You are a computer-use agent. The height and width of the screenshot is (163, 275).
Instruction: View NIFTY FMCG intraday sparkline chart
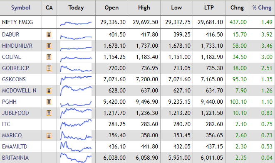tap(76, 23)
